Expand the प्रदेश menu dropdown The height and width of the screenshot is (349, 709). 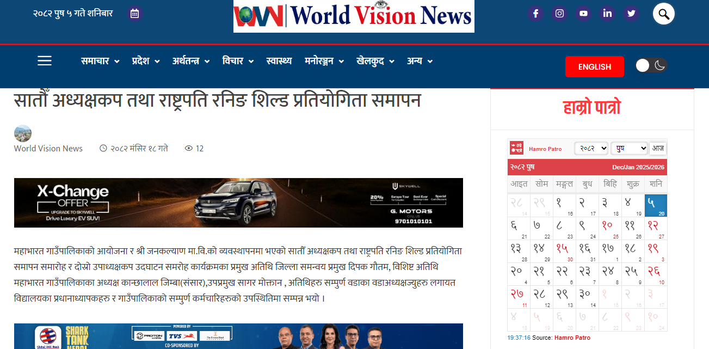click(x=146, y=61)
